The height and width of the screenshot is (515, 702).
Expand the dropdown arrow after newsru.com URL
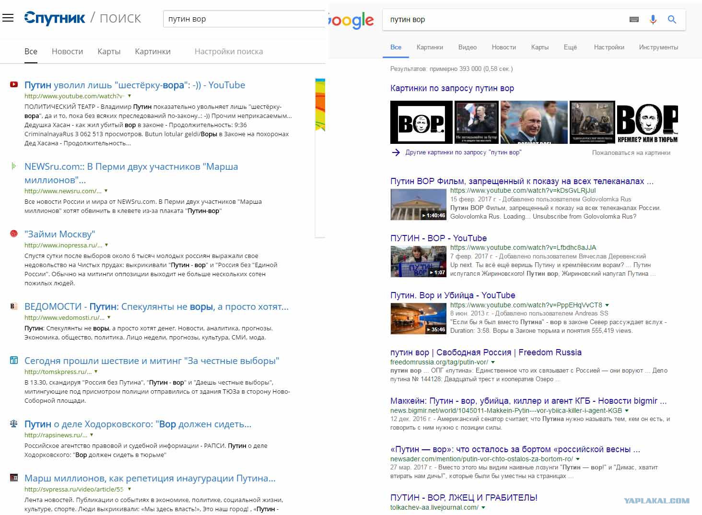click(106, 191)
